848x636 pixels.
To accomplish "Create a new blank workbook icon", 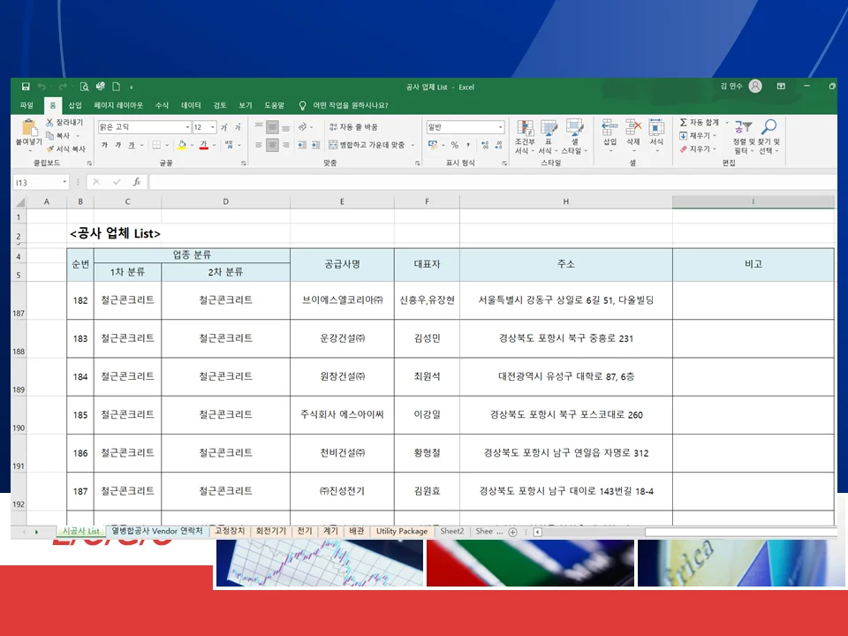I will pos(116,87).
